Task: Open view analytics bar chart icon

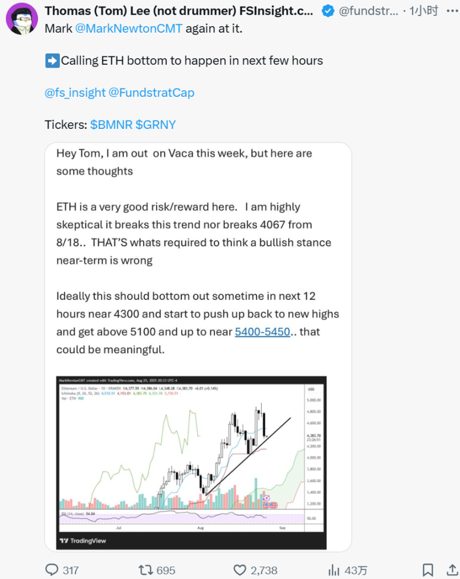Action: click(x=334, y=569)
